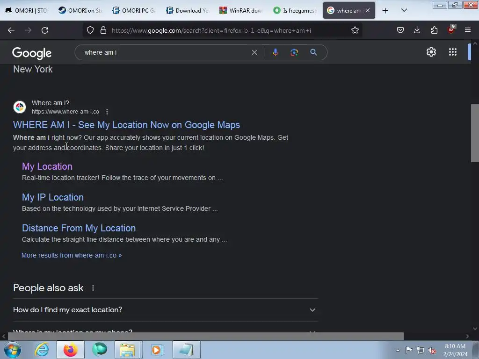Switch to Firefox on taskbar
The image size is (479, 359).
70,350
